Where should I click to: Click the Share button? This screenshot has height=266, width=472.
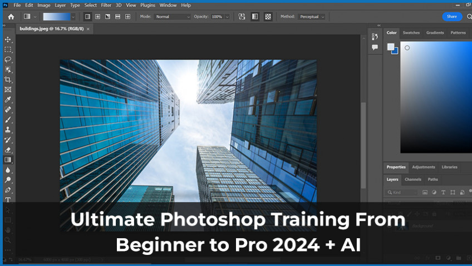tap(451, 17)
